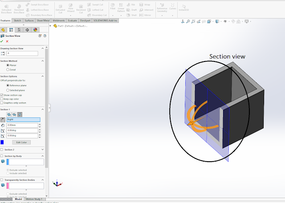
Task: Collapse the Drawing Section View group
Action: coord(43,49)
